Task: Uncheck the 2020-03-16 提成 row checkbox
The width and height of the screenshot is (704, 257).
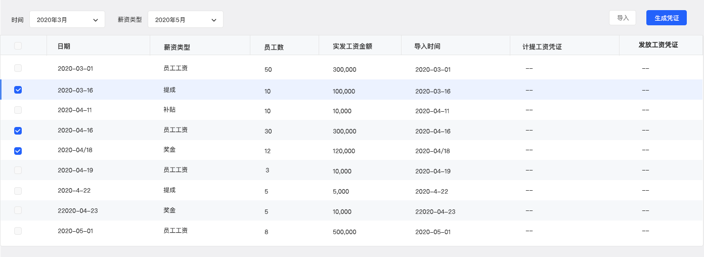Action: [x=18, y=90]
